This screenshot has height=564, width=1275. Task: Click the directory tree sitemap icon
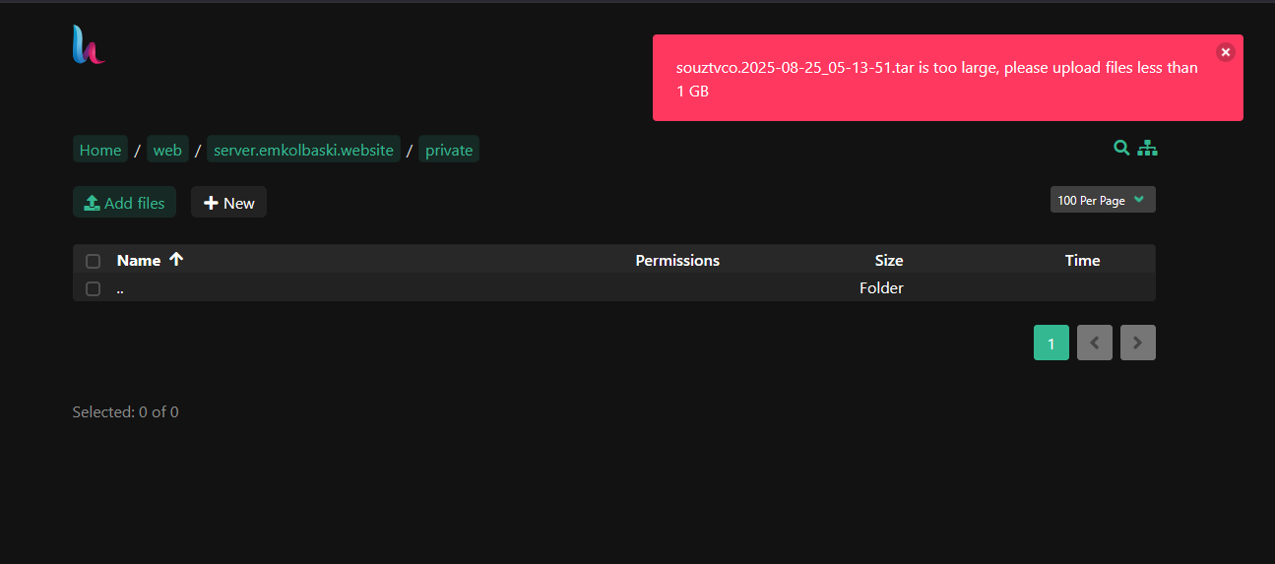(x=1147, y=148)
